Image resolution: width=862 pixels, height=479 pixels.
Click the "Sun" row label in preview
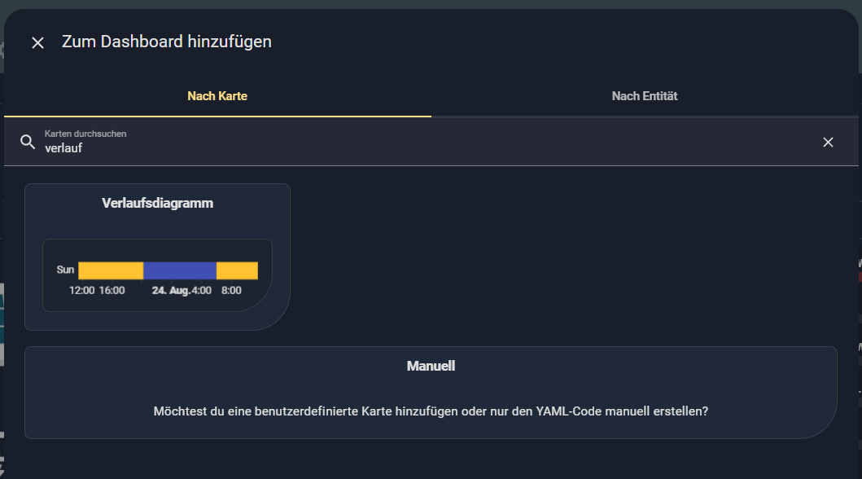(66, 270)
